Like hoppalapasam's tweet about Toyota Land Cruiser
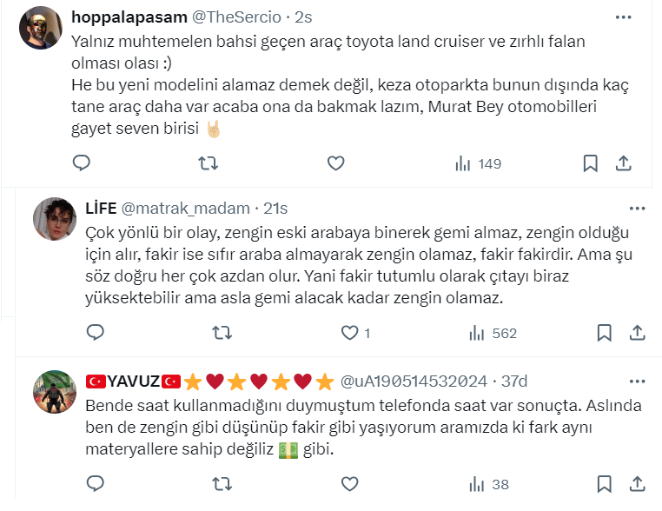The width and height of the screenshot is (662, 511). coord(335,163)
